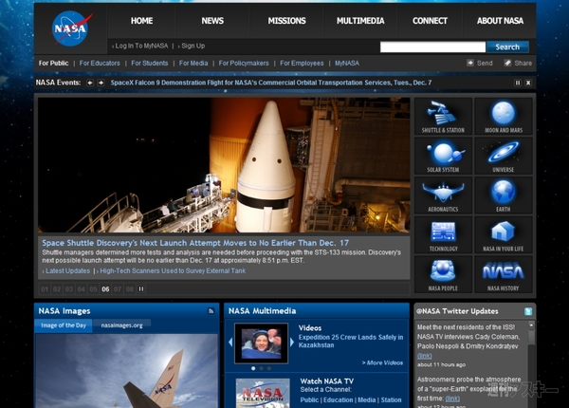Image resolution: width=569 pixels, height=408 pixels.
Task: Open the MISSIONS menu
Action: click(286, 21)
